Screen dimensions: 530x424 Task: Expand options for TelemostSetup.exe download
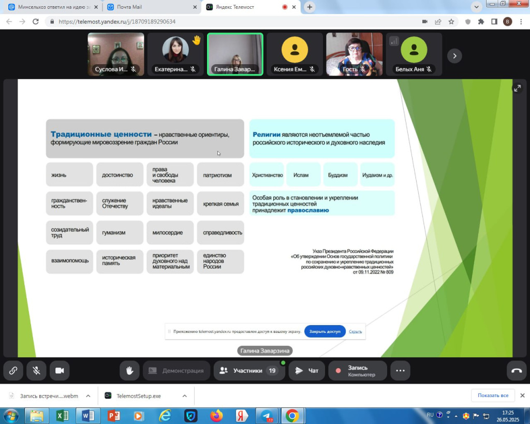click(x=185, y=396)
